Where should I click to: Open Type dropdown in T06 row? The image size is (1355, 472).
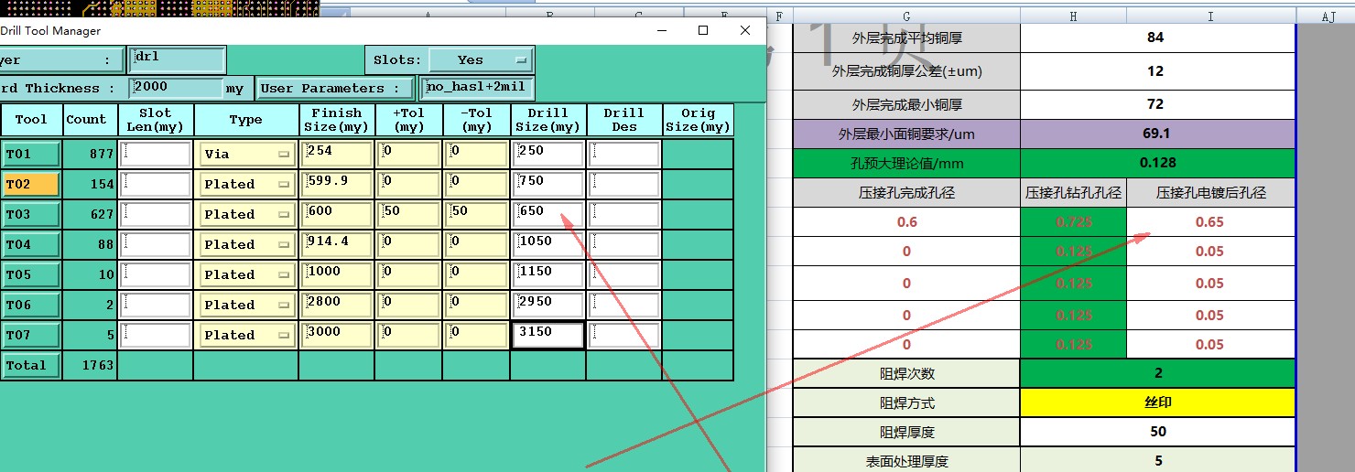pyautogui.click(x=246, y=305)
